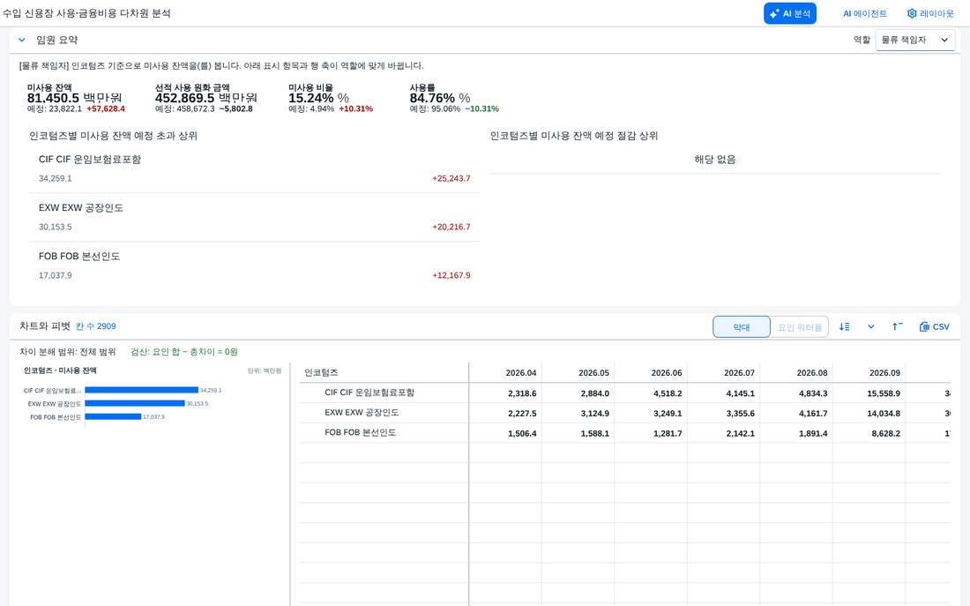Open the chevron dropdown beside sort icon

[x=871, y=327]
